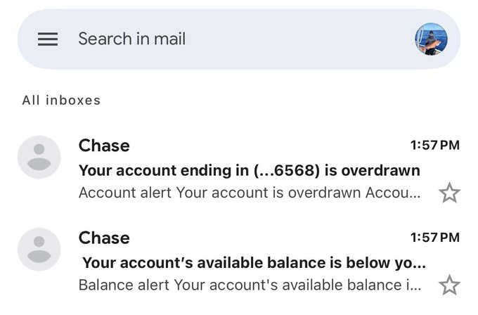The width and height of the screenshot is (478, 315).
Task: Star the account overdrawn email
Action: coord(449,193)
